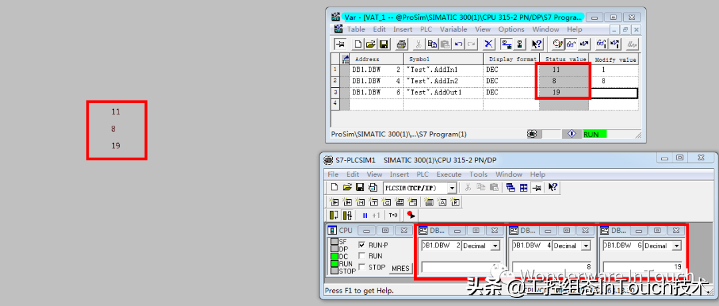The height and width of the screenshot is (306, 719).
Task: Open Decimal format dropdown for DB1.DBW 6
Action: click(677, 245)
